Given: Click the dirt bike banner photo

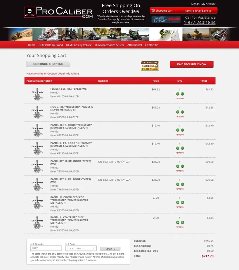Looking at the screenshot, I should pos(220,34).
